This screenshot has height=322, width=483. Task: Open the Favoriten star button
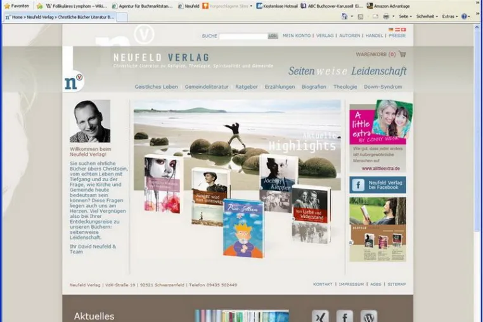17,6
